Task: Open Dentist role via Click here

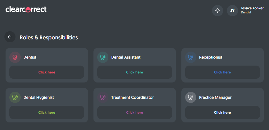Action: (47, 72)
